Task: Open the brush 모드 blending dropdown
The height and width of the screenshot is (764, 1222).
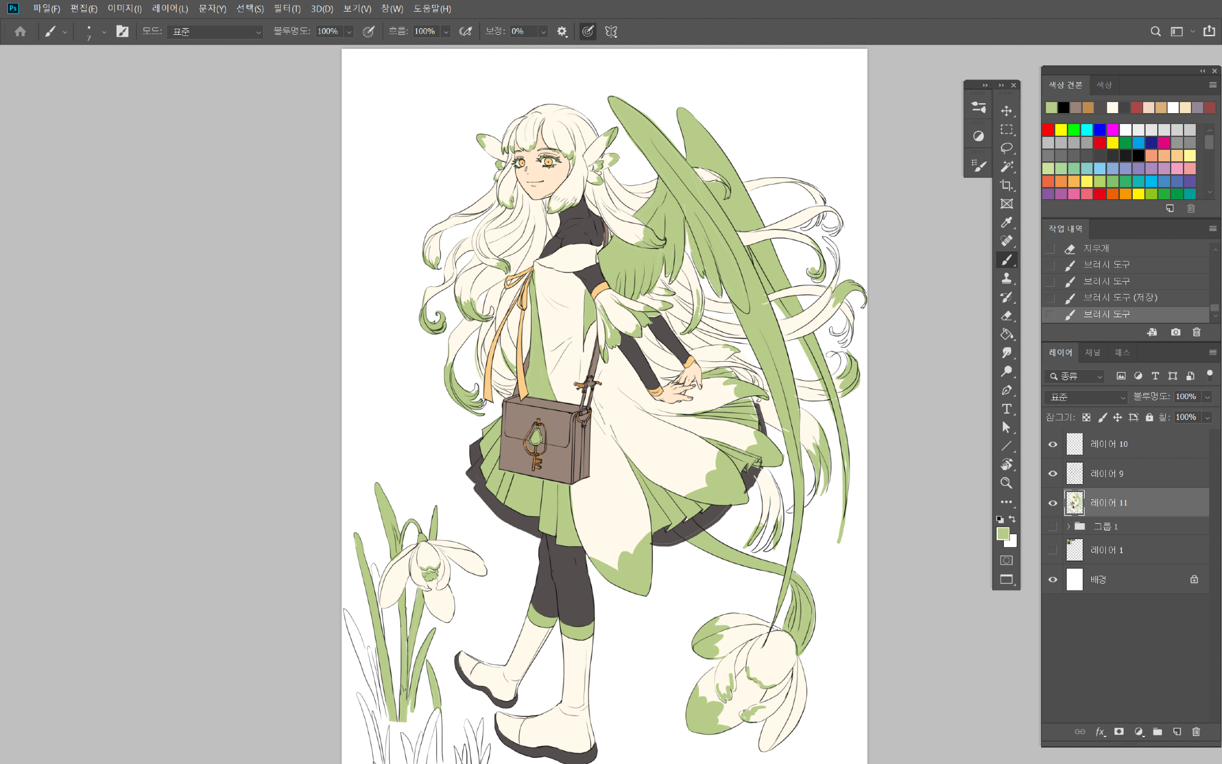Action: [215, 32]
